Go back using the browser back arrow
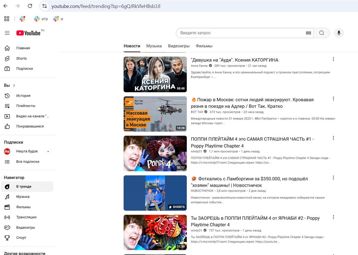This screenshot has height=255, width=358. coord(5,6)
